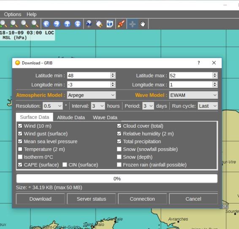Uncheck Cloud cover (total) checkbox
Viewport: 239px width, 229px height.
pyautogui.click(x=119, y=126)
